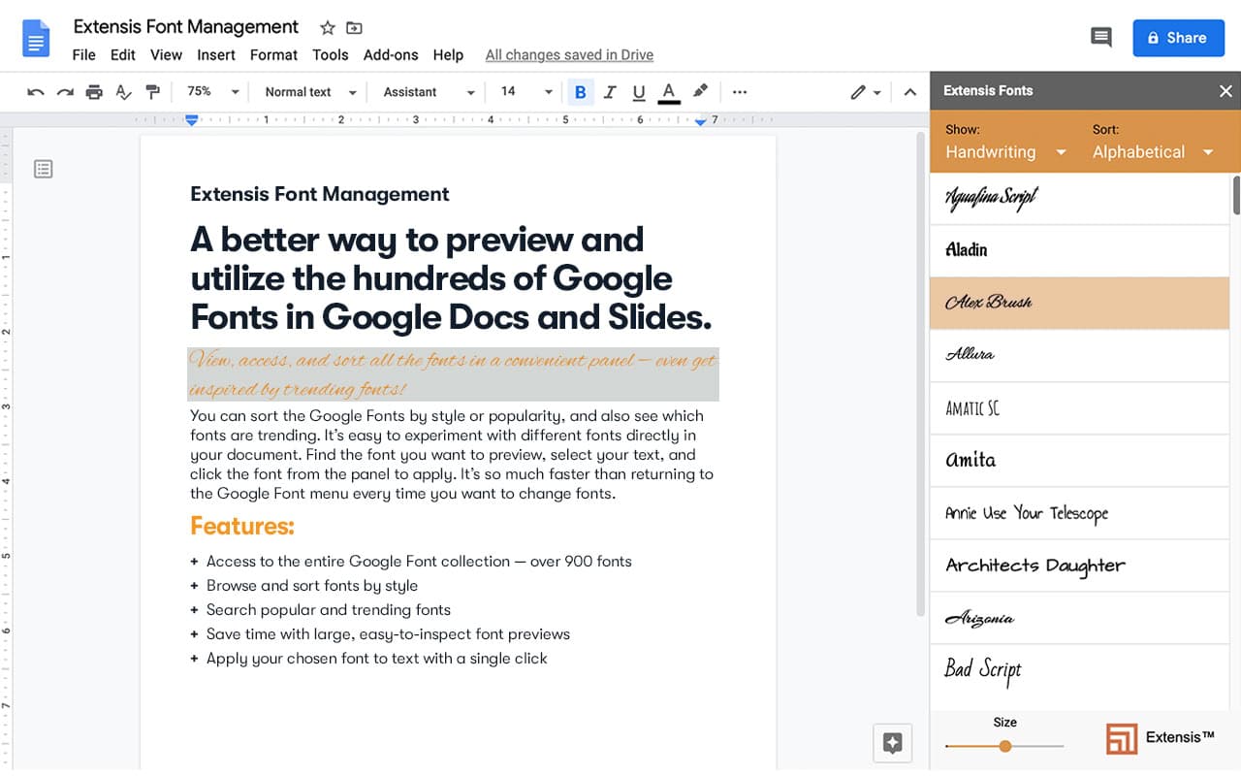
Task: Click the orange Features: heading
Action: [242, 527]
